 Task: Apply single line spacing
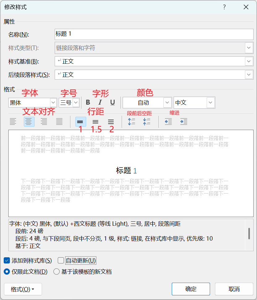click(80, 121)
